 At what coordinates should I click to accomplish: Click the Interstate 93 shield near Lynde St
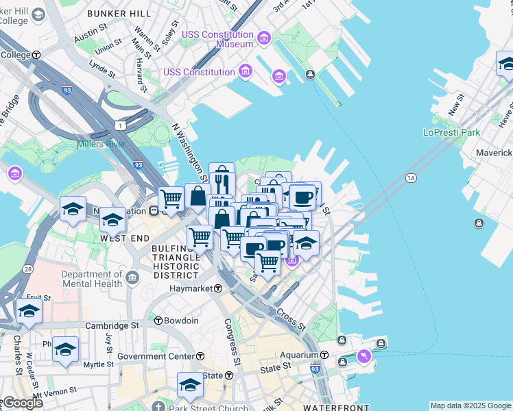(x=67, y=90)
